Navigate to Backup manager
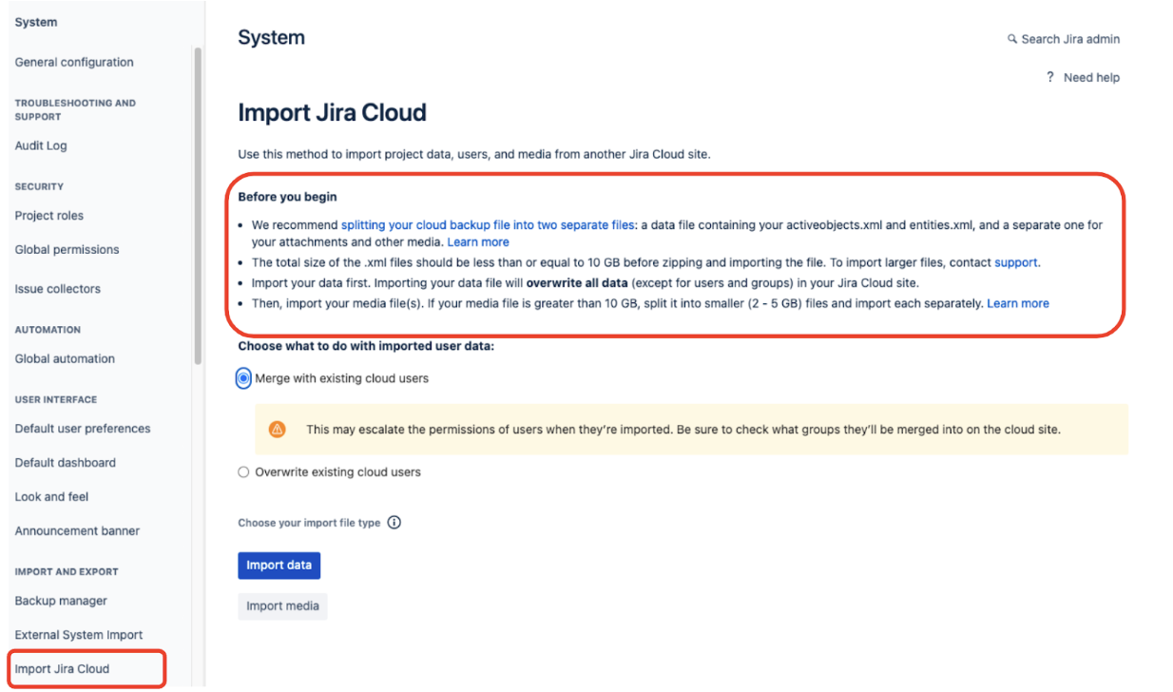The image size is (1173, 692). [61, 602]
